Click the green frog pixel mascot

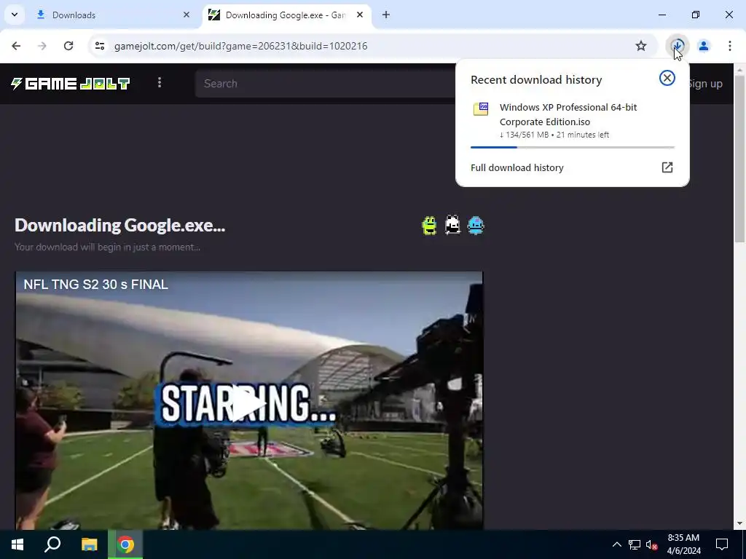coord(429,226)
